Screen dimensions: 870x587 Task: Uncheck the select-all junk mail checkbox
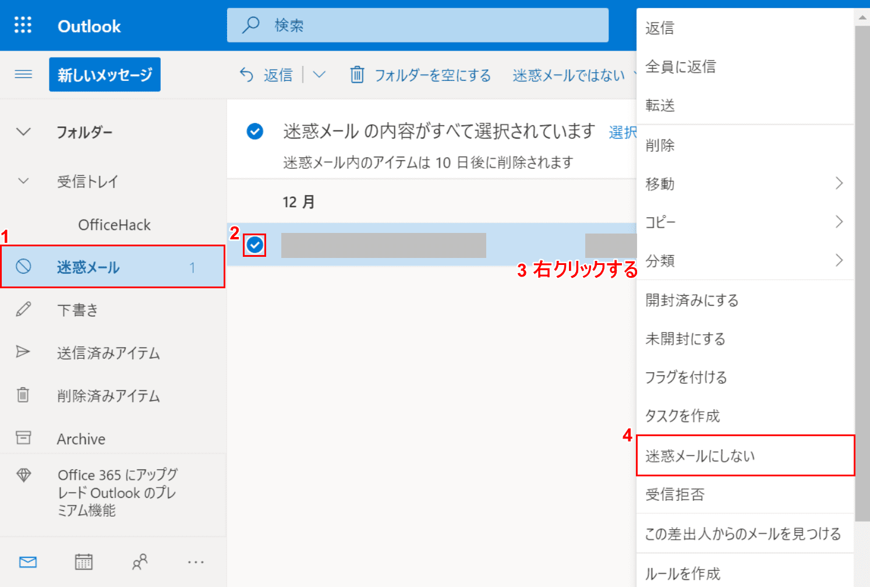coord(254,132)
